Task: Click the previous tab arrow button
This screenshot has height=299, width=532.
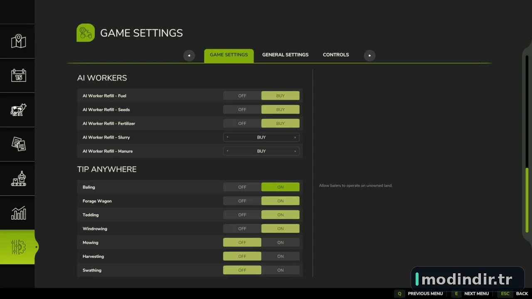Action: [189, 55]
